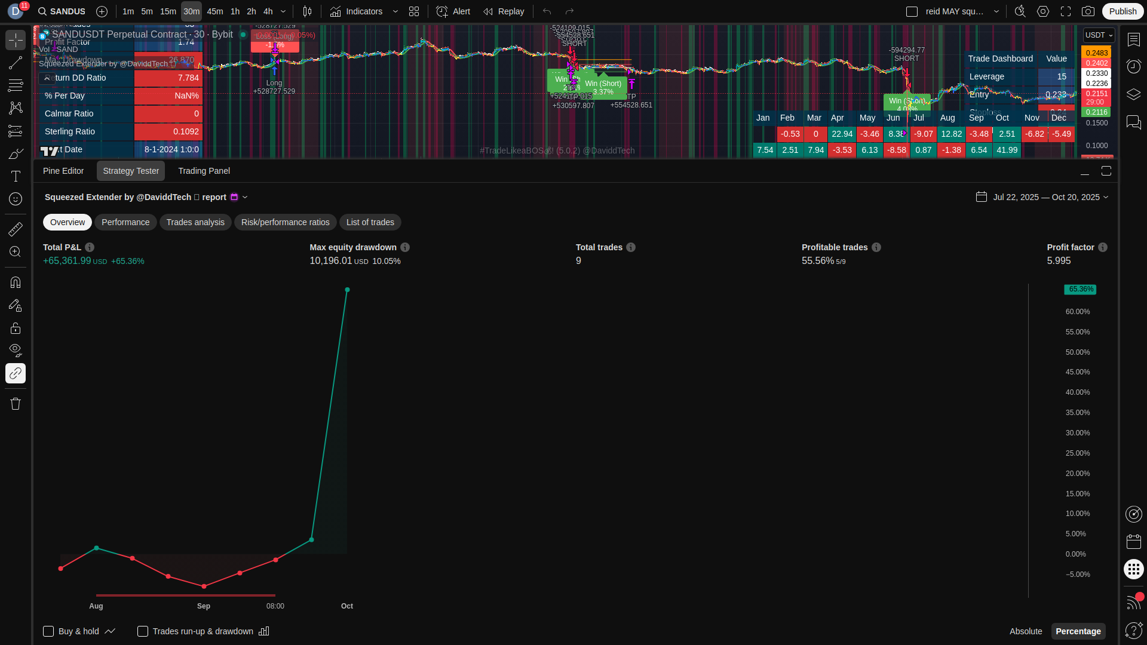Toggle the Magnet mode icon
The height and width of the screenshot is (645, 1147).
click(x=16, y=282)
